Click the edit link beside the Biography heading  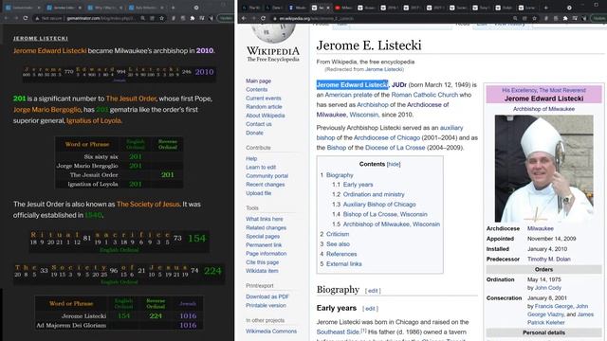[x=373, y=291]
